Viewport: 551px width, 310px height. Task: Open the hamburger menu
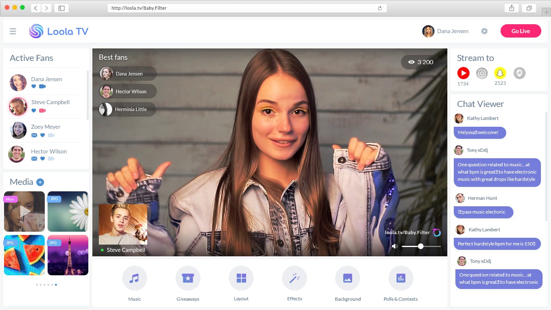(13, 31)
